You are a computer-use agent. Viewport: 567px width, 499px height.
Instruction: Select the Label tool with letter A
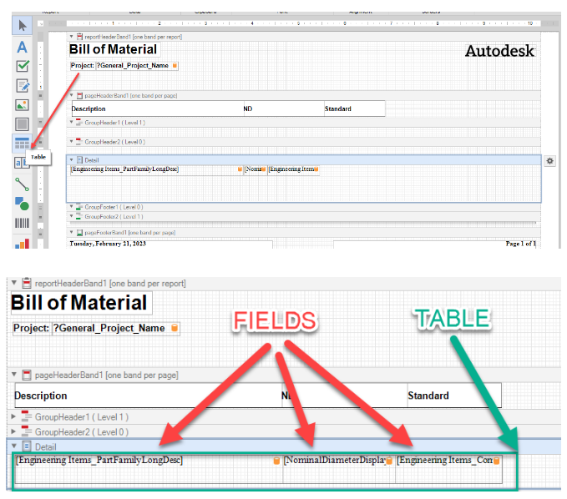(x=23, y=46)
